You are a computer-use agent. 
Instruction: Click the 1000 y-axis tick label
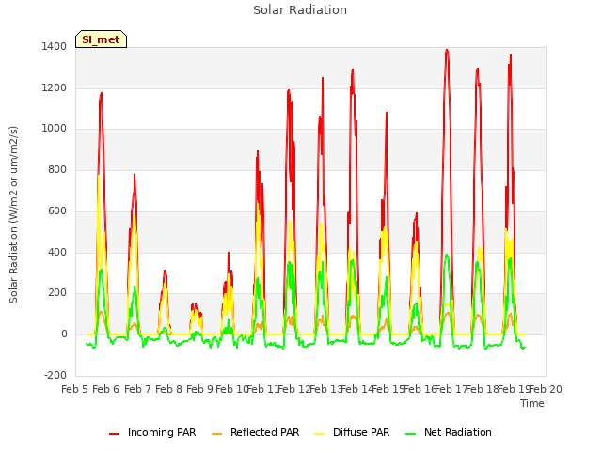click(x=55, y=128)
